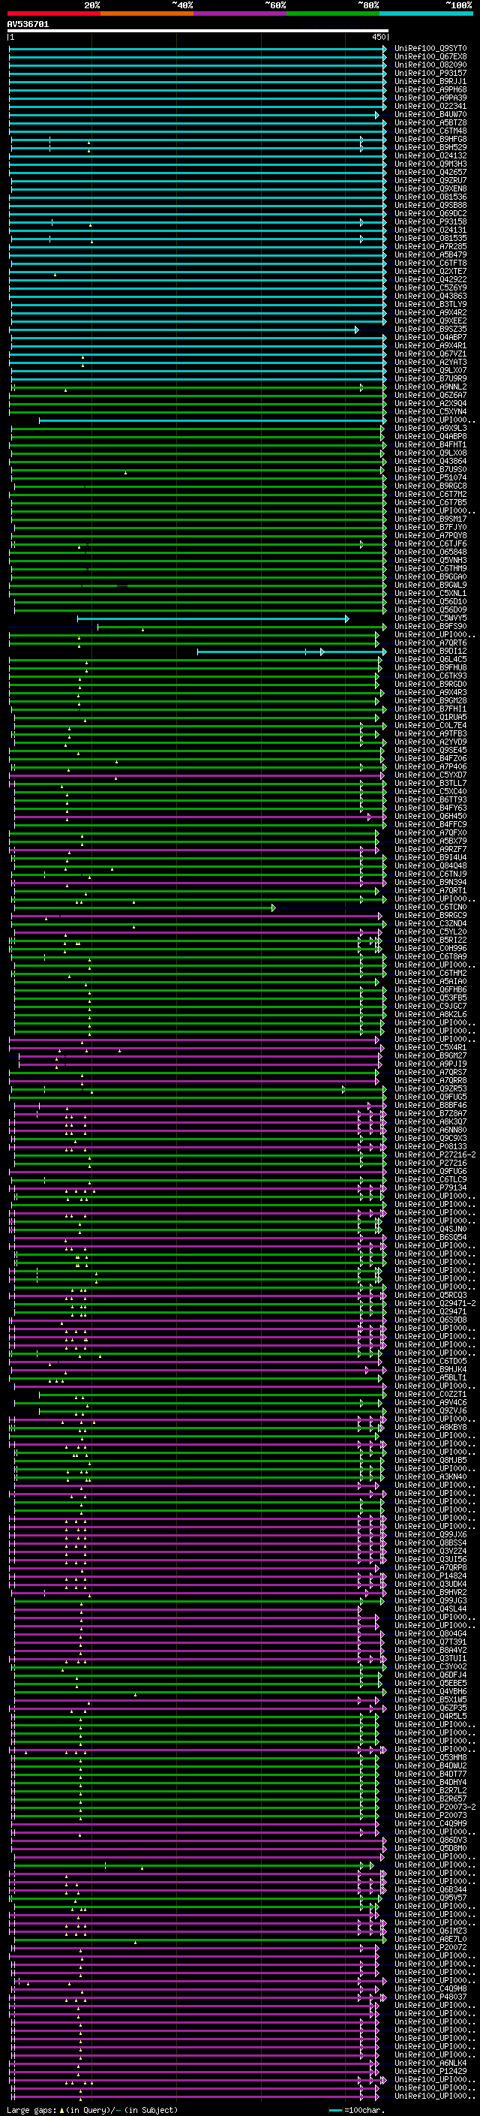
Task: Click the cyan ~100% legend bar
Action: [x=426, y=14]
